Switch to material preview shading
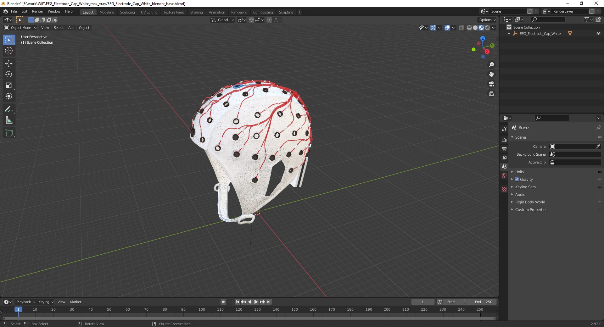Viewport: 604px width, 327px height. (x=481, y=28)
